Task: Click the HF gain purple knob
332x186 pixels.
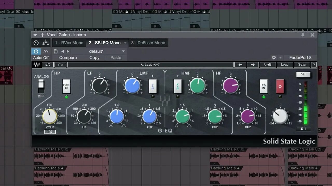Action: click(230, 86)
